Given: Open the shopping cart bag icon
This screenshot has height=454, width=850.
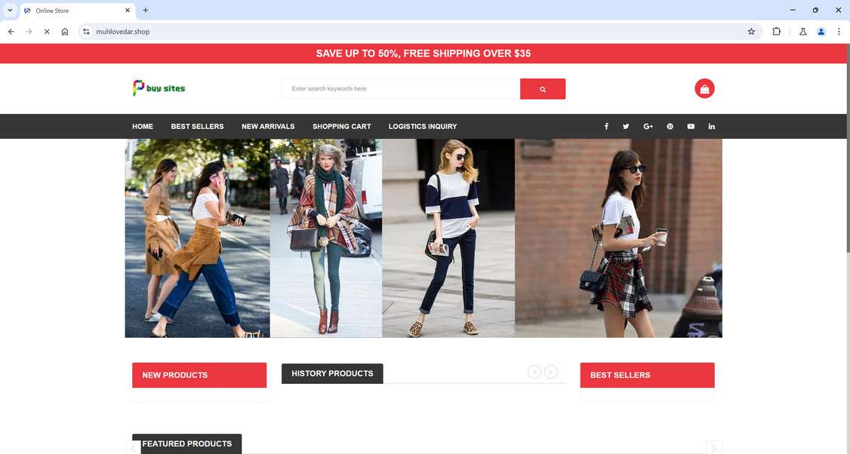Looking at the screenshot, I should 704,87.
